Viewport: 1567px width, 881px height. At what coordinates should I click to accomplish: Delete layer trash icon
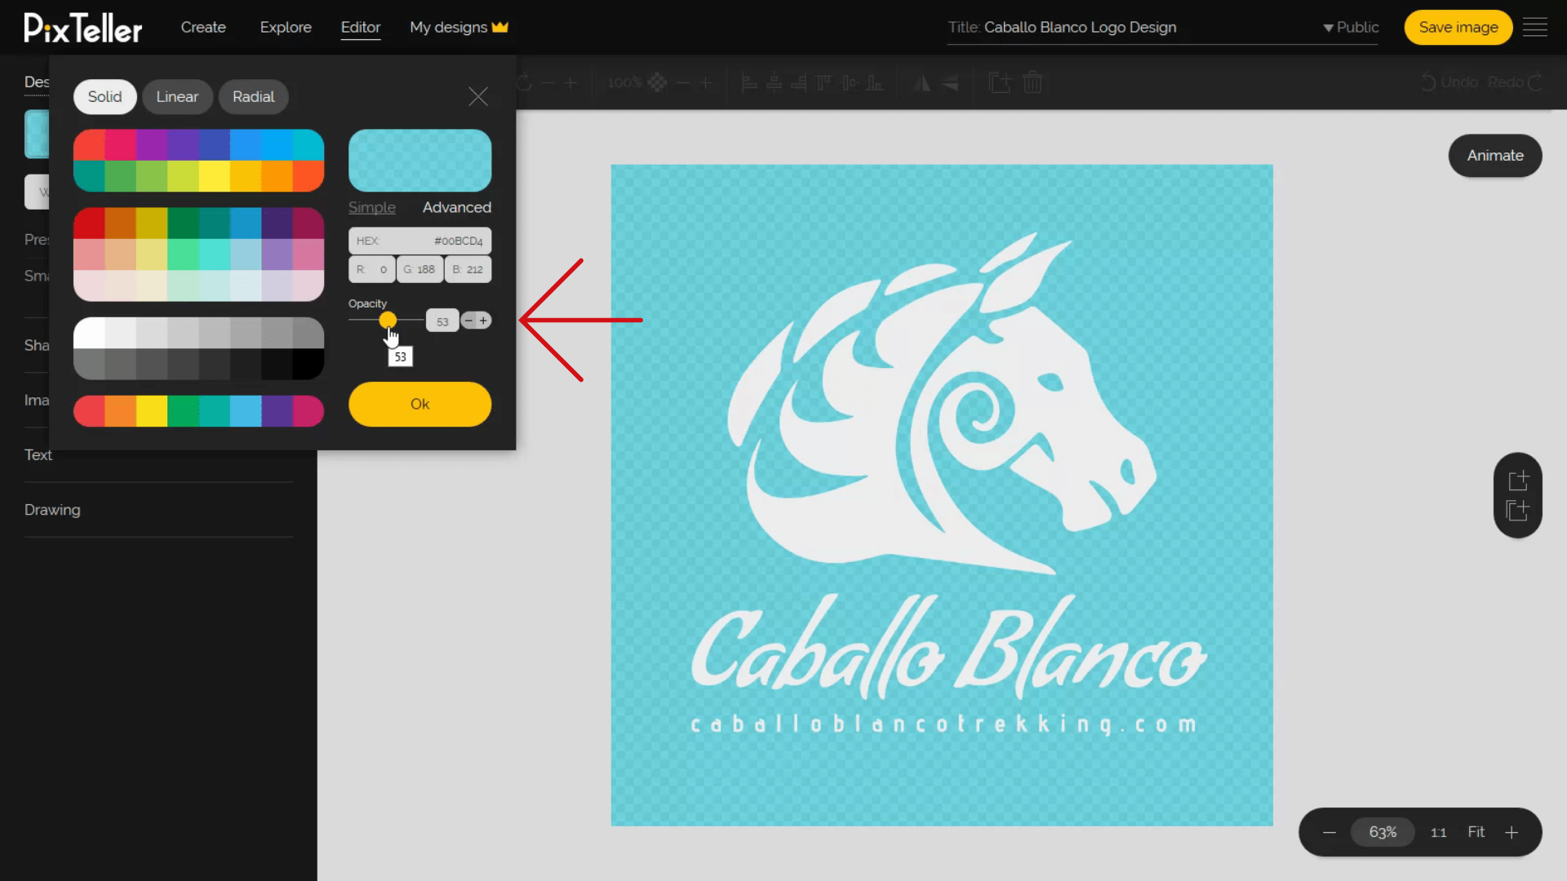tap(1032, 82)
